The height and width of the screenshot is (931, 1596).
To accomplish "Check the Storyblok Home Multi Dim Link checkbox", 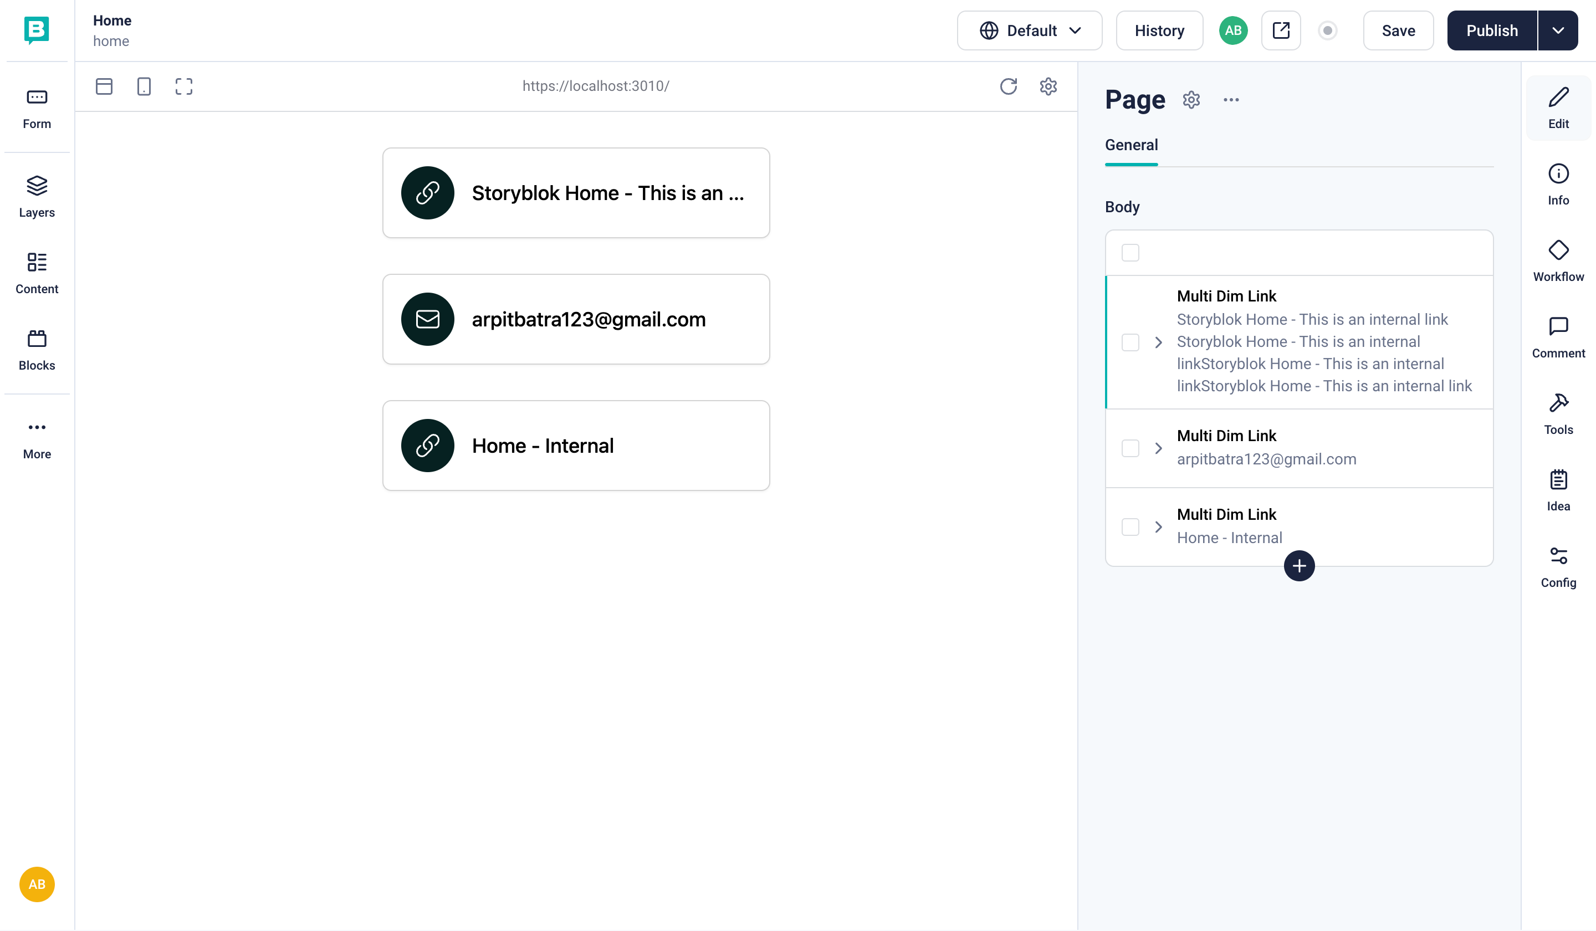I will point(1130,342).
